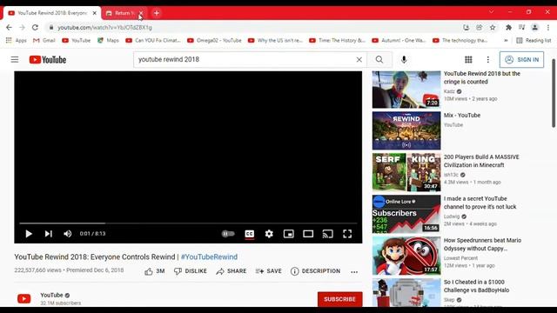The image size is (557, 313).
Task: Cast video to a TV
Action: click(x=327, y=234)
